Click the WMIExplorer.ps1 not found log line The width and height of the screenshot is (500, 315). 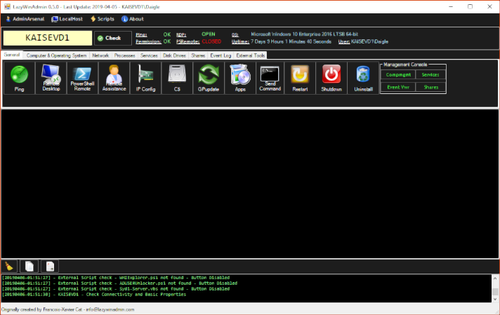click(116, 278)
